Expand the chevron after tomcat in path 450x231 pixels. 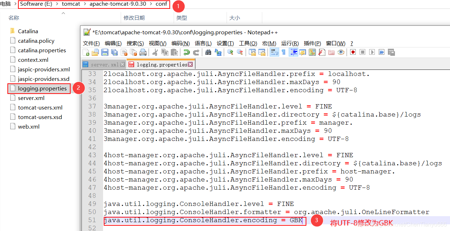(x=85, y=4)
